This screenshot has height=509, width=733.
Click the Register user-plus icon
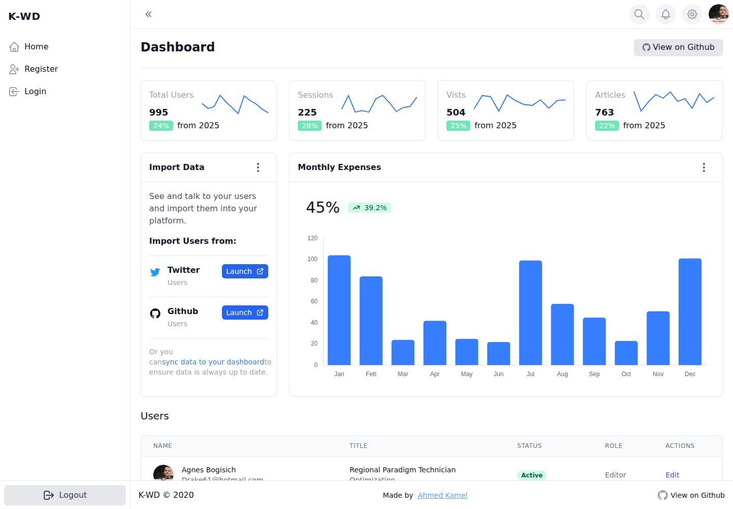pos(14,69)
